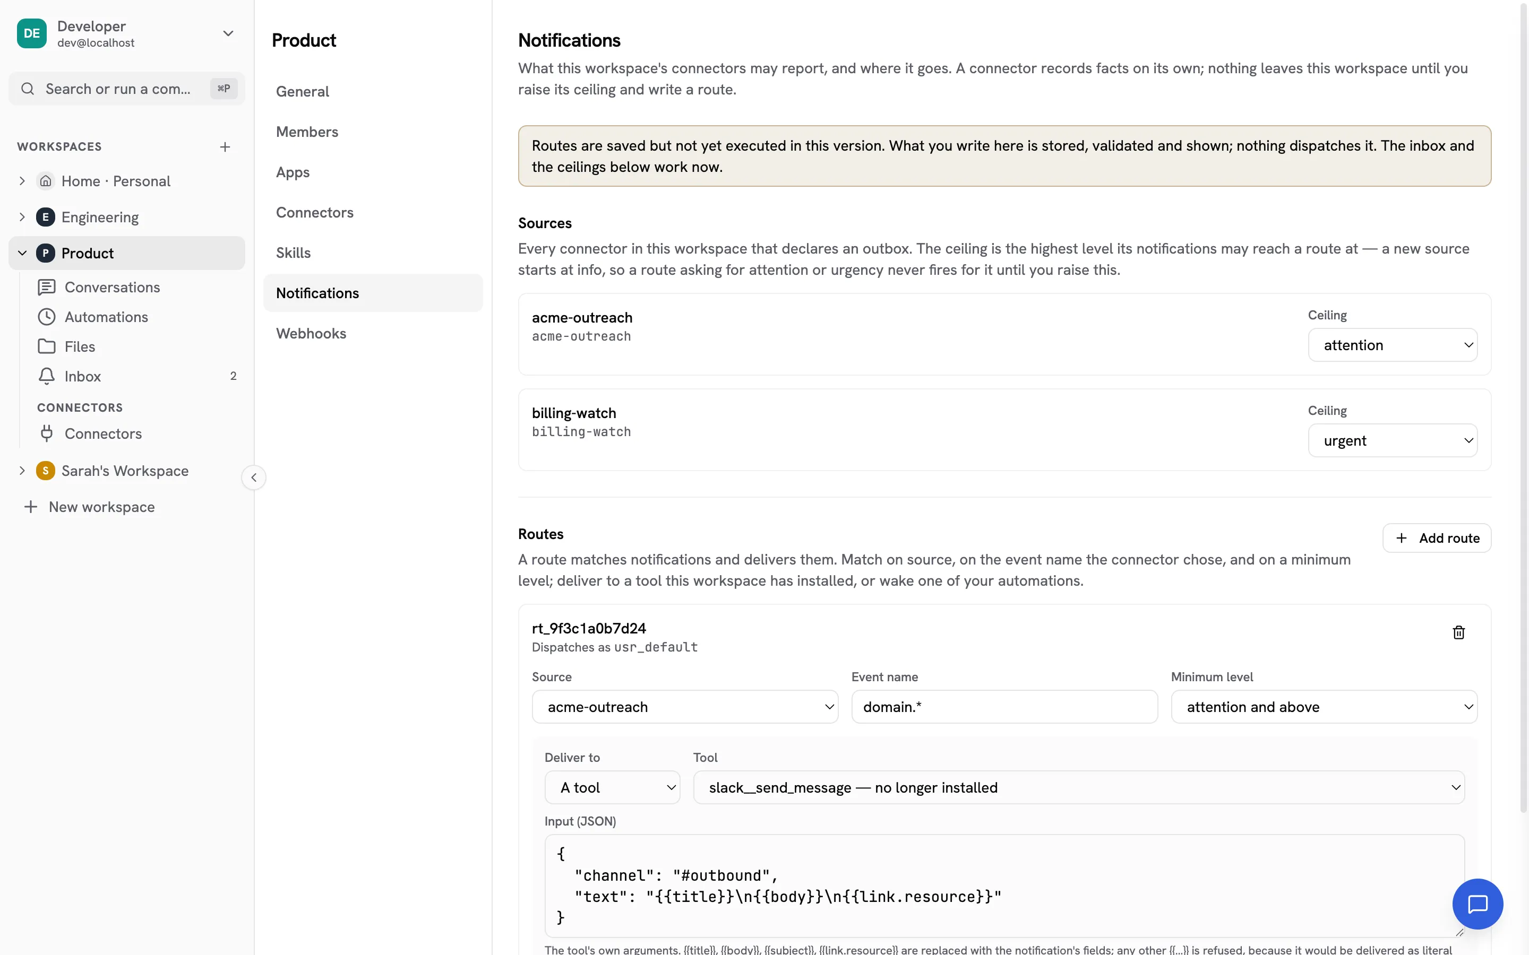Click the Notifications page title
This screenshot has height=955, width=1529.
tap(569, 40)
